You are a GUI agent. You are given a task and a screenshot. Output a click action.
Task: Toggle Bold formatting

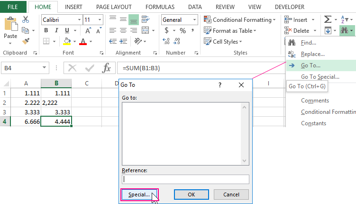pyautogui.click(x=46, y=30)
